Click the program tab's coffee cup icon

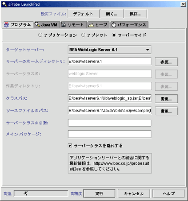pyautogui.click(x=7, y=25)
